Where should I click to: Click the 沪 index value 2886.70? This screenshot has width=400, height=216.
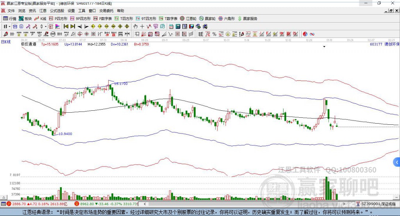(19, 204)
